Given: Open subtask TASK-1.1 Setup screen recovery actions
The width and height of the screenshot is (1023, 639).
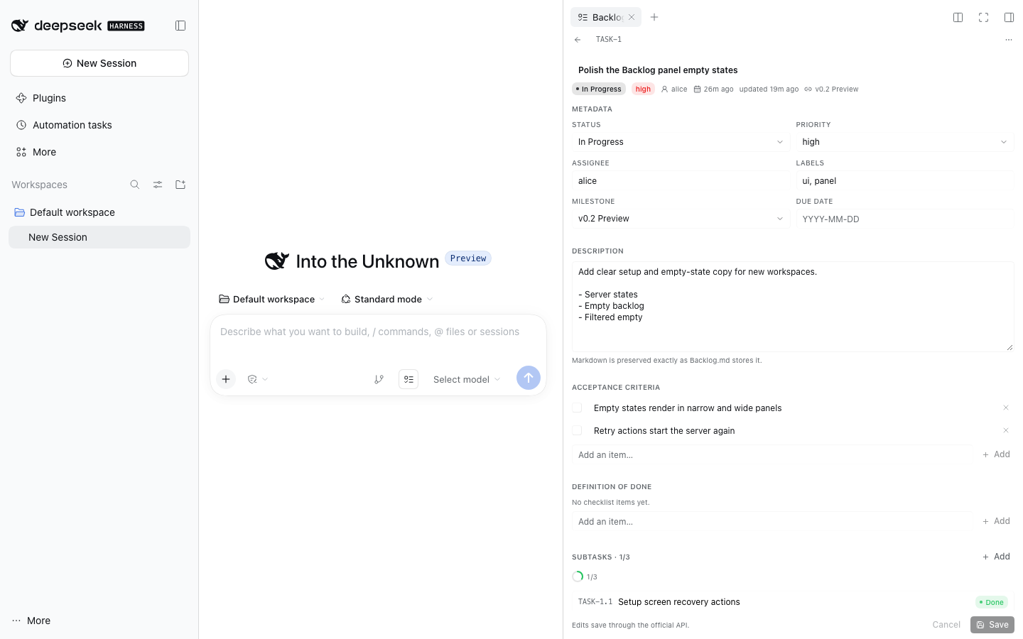Looking at the screenshot, I should pyautogui.click(x=793, y=602).
